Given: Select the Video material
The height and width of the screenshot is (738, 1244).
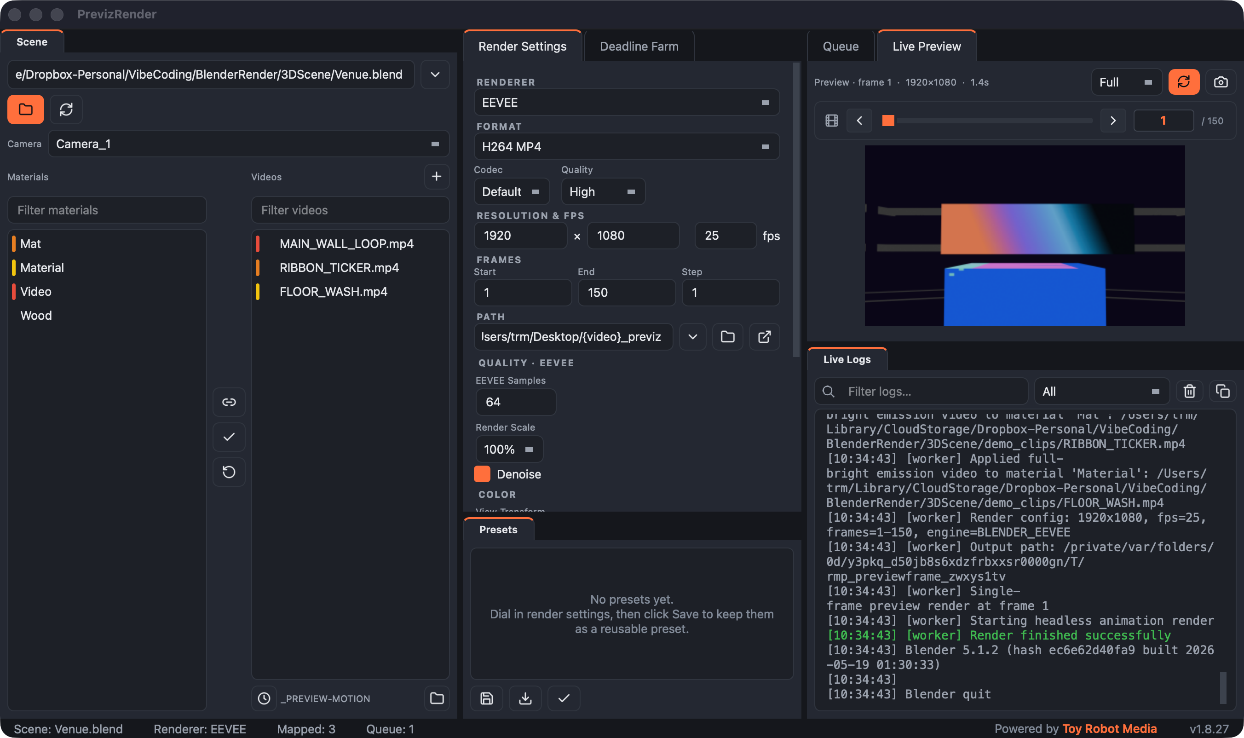Looking at the screenshot, I should point(107,291).
